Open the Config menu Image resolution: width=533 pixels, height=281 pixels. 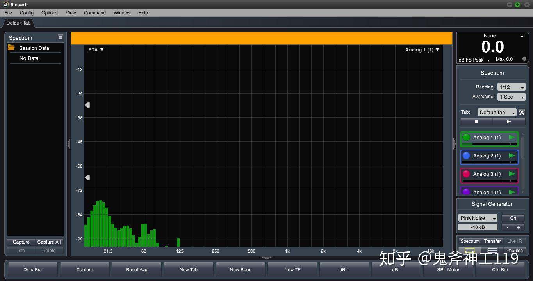pos(27,13)
